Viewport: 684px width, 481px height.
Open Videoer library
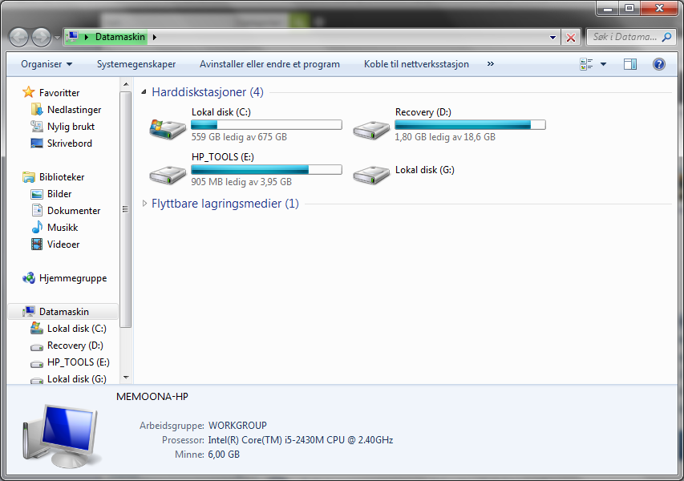(x=63, y=245)
